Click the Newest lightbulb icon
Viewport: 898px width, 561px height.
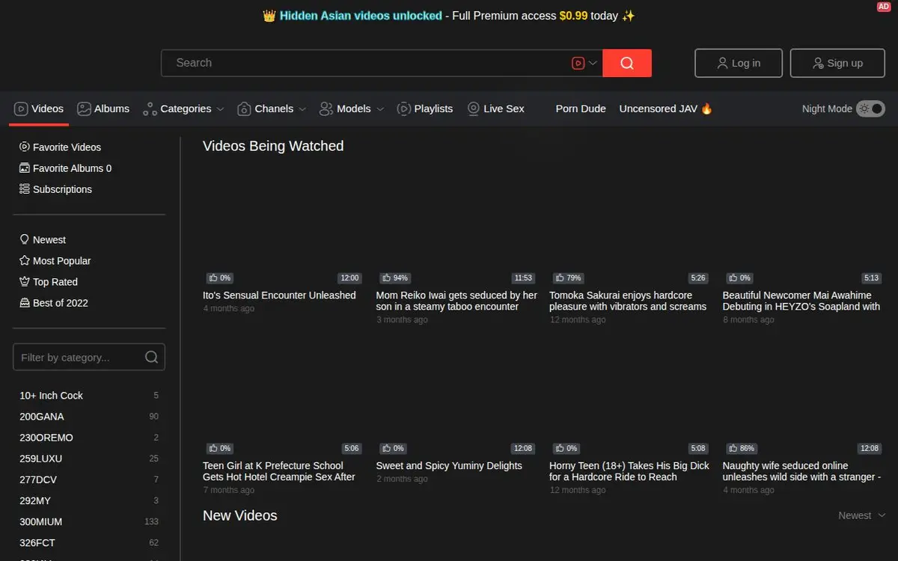coord(25,240)
